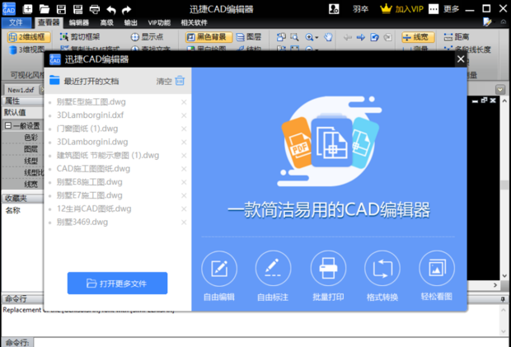
Task: Switch to the 输出 tab
Action: 130,22
